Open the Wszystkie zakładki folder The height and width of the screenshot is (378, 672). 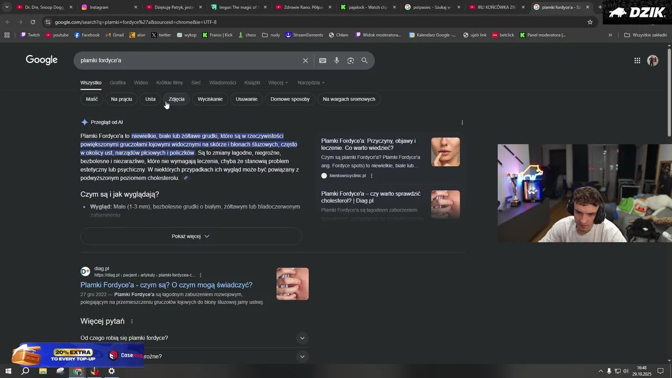[645, 35]
